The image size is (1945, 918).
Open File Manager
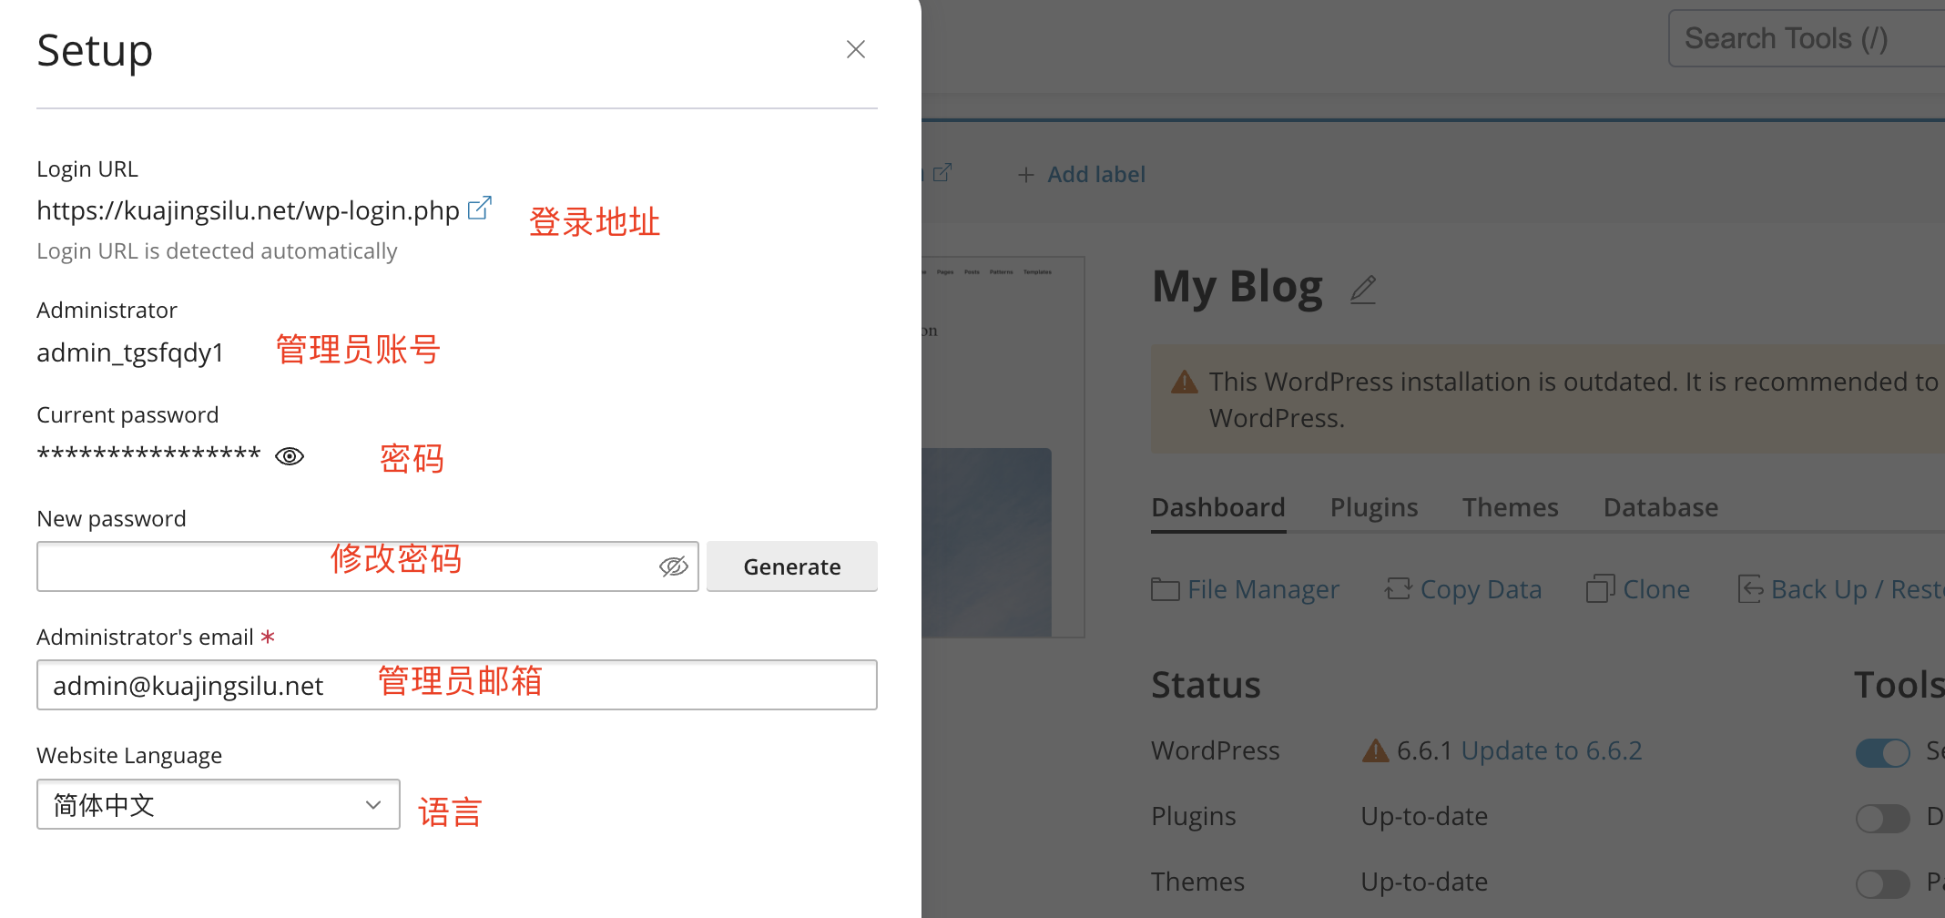(1263, 589)
